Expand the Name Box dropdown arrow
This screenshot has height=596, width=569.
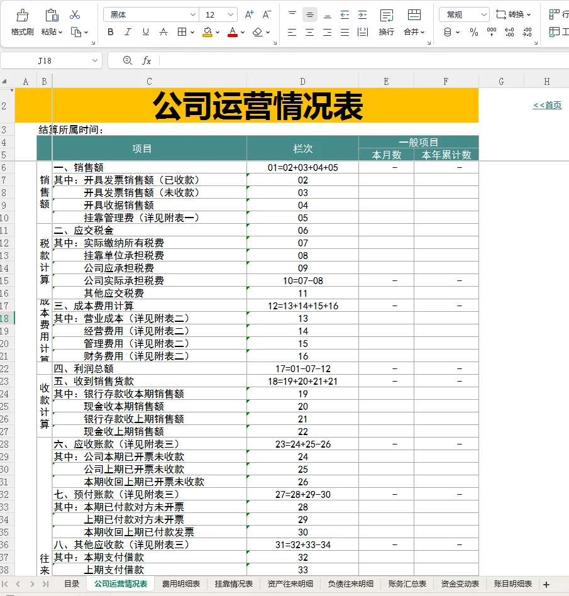tap(95, 61)
